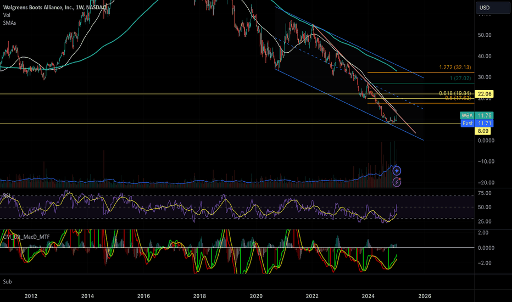Image resolution: width=512 pixels, height=302 pixels.
Task: Click the 30.00 price scale value
Action: 485,77
